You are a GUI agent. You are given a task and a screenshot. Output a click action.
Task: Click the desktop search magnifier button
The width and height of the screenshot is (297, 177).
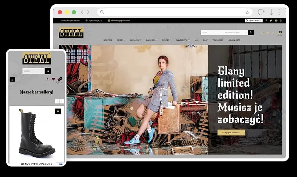(251, 32)
